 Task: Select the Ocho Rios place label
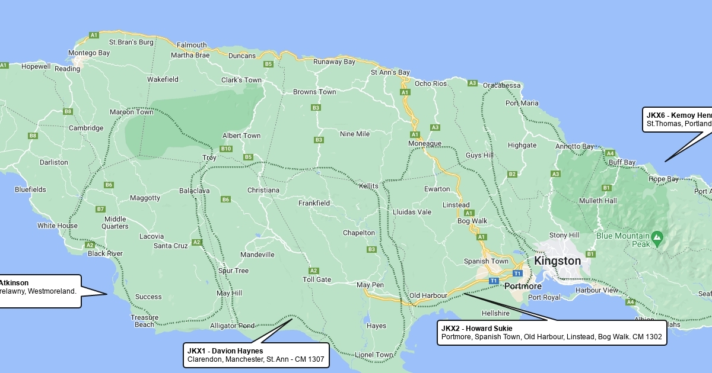[431, 83]
